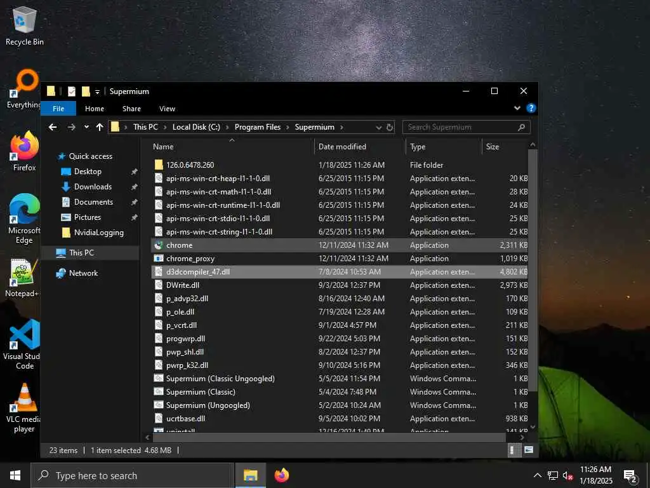Click the blue Help question mark icon

click(x=531, y=108)
